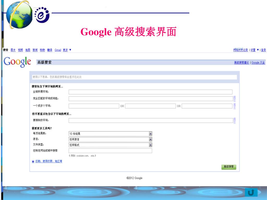Open 新闻 in the top navigation
Screen dimensions: 267x200
(35, 50)
